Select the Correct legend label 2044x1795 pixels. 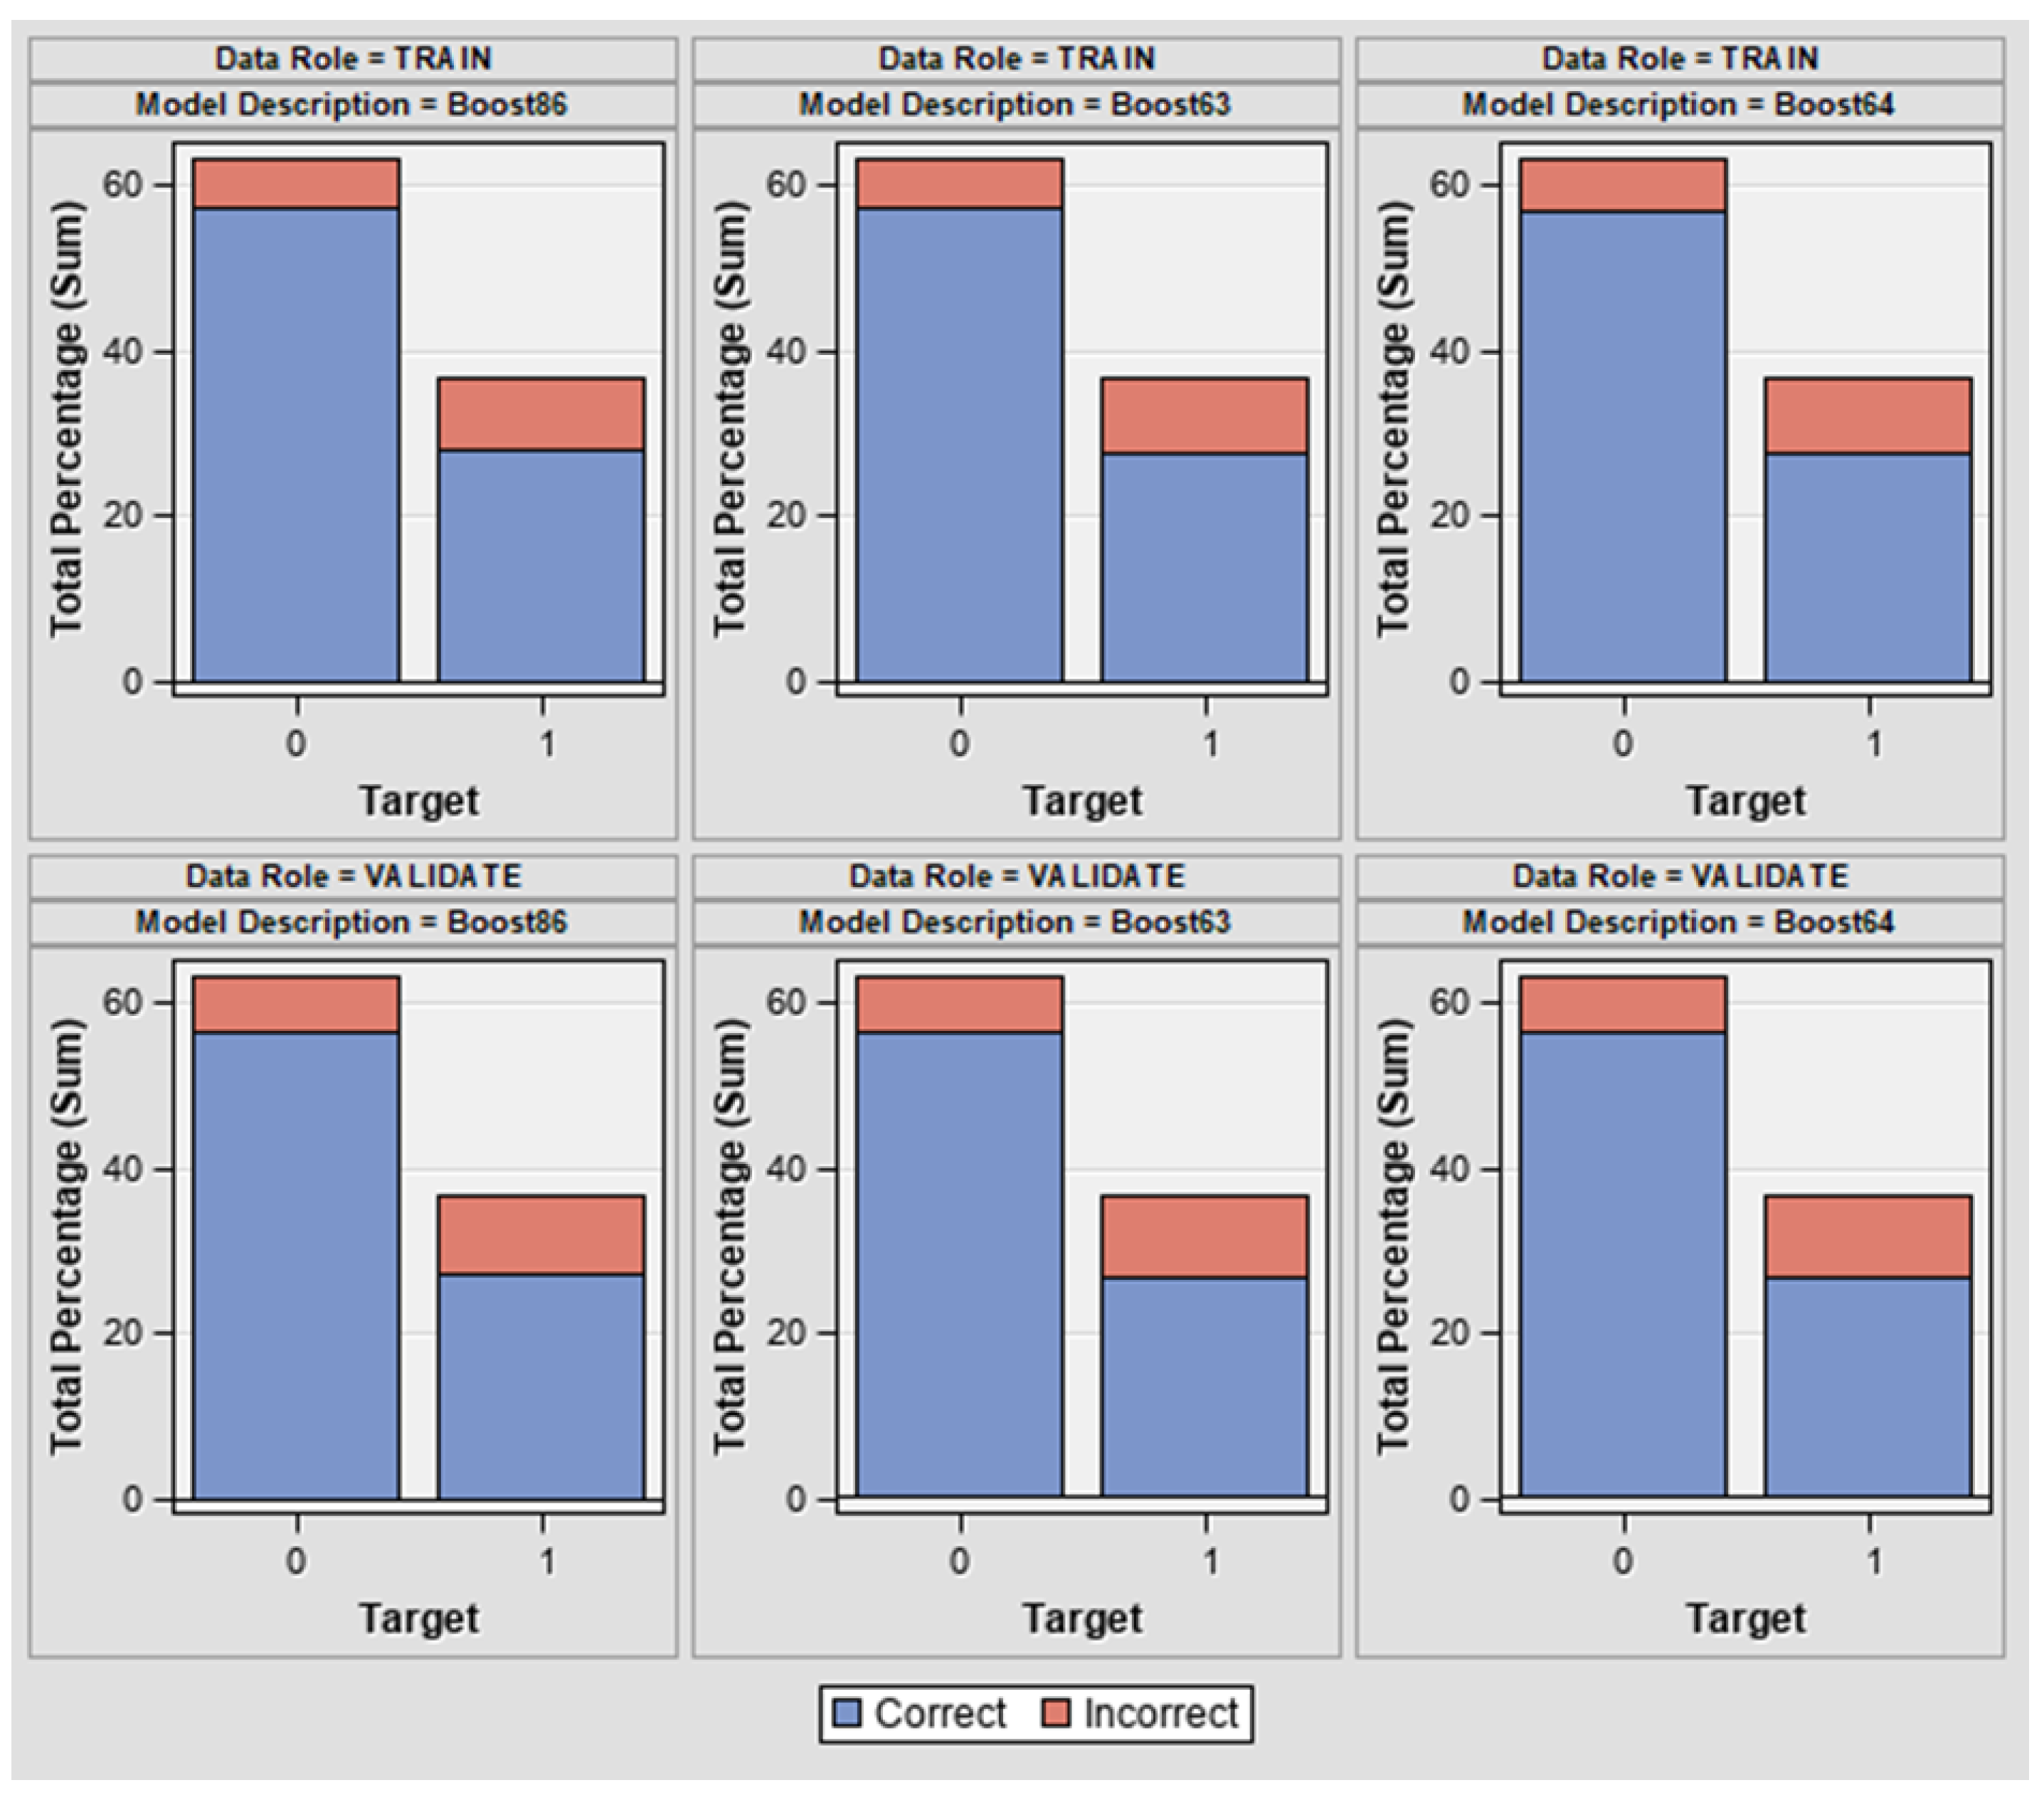click(940, 1713)
